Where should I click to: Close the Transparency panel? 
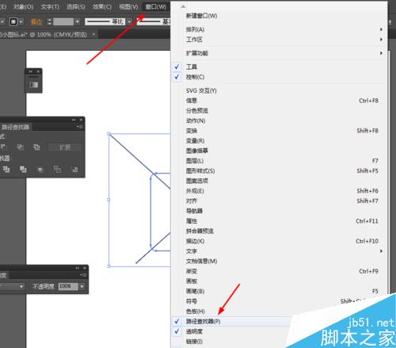point(85,268)
